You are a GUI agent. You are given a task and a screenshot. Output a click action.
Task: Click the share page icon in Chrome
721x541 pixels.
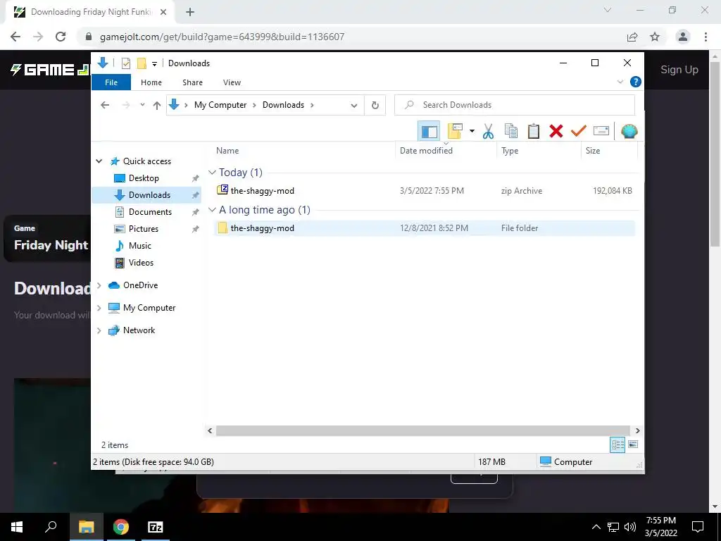(632, 37)
